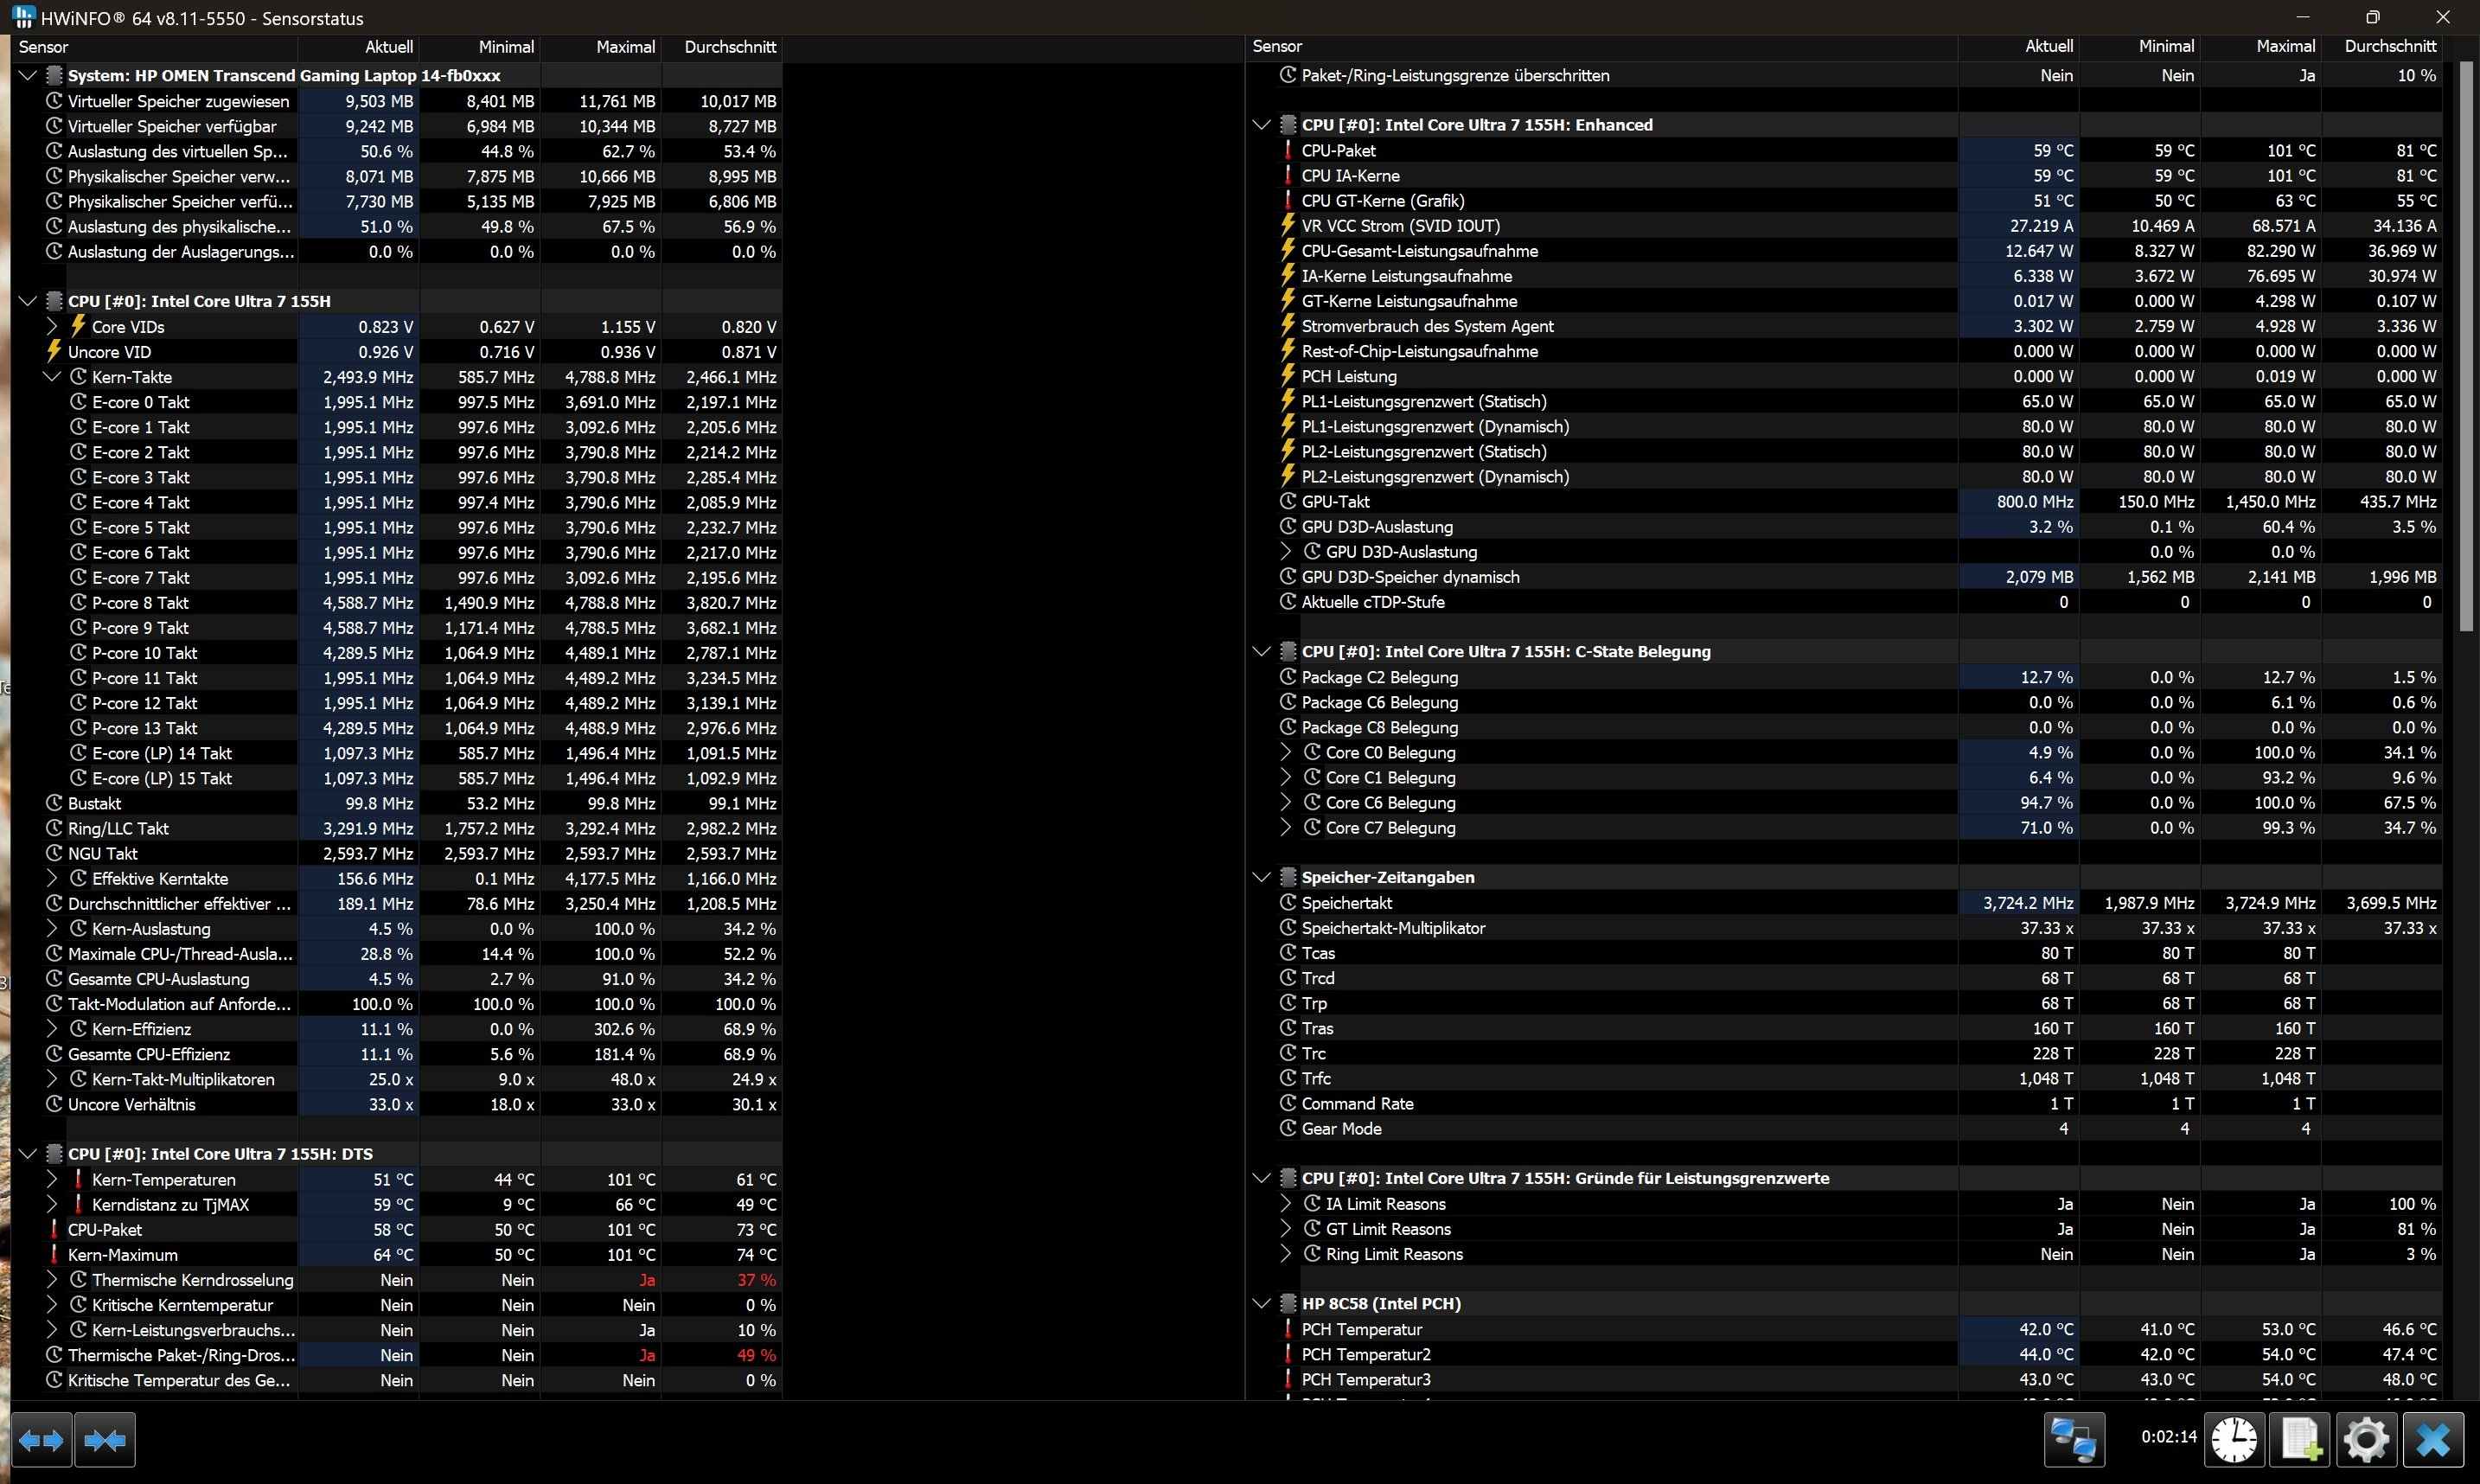Expand Core C0 Belegung row
This screenshot has width=2480, height=1484.
pos(1286,752)
